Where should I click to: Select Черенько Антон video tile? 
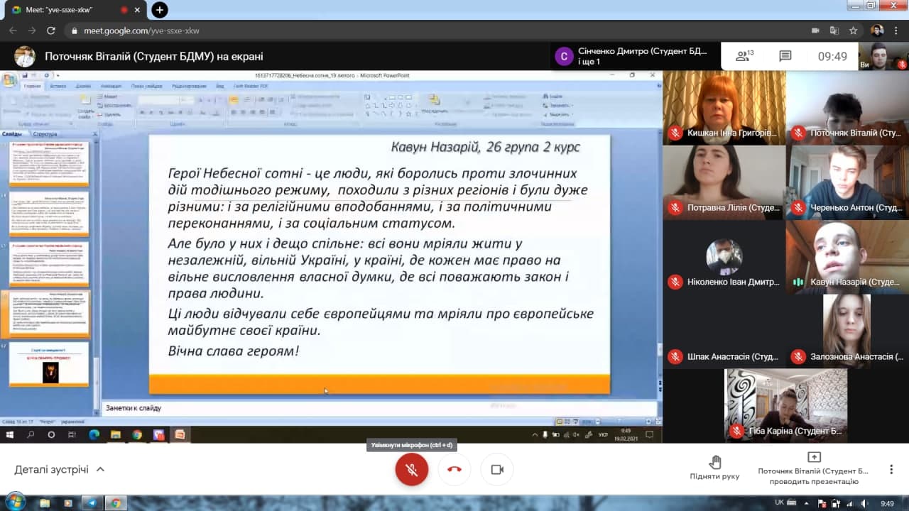coord(847,182)
